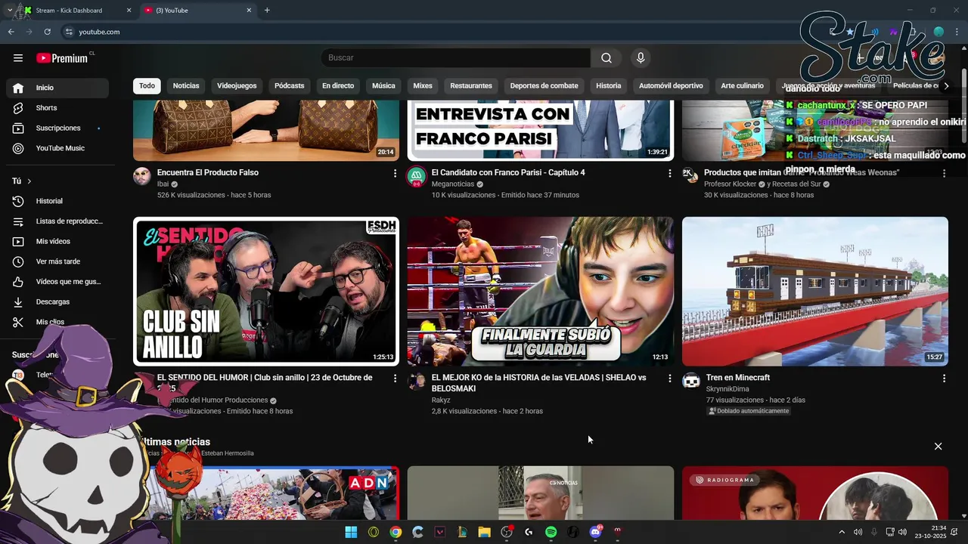The width and height of the screenshot is (968, 544).
Task: Select the Deportes de combate chip
Action: (x=544, y=85)
